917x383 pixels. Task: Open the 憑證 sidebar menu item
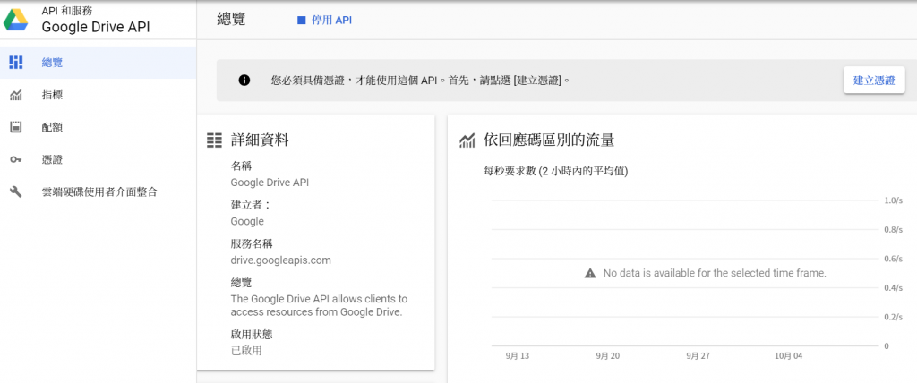[99, 159]
